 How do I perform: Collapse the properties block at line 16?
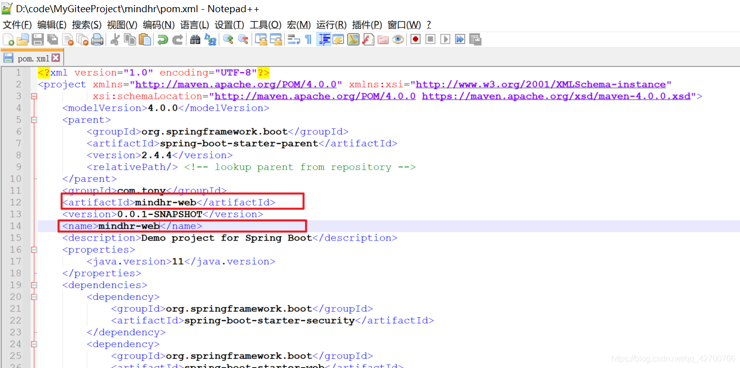tap(34, 250)
